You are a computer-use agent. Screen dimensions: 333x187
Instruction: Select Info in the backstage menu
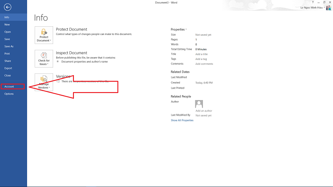click(14, 17)
